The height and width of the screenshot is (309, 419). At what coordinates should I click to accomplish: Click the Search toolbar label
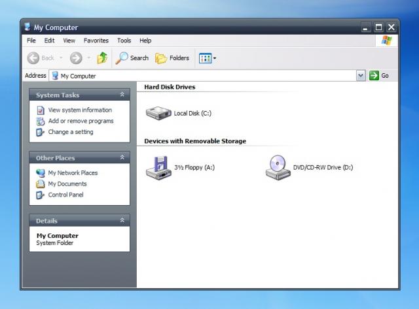[x=139, y=58]
